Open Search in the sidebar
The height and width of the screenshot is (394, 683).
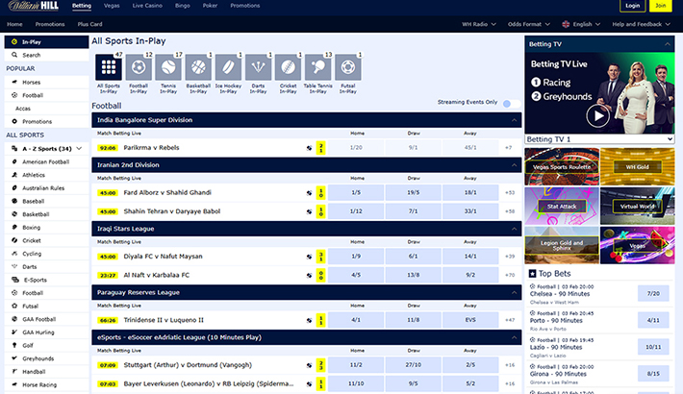point(46,55)
